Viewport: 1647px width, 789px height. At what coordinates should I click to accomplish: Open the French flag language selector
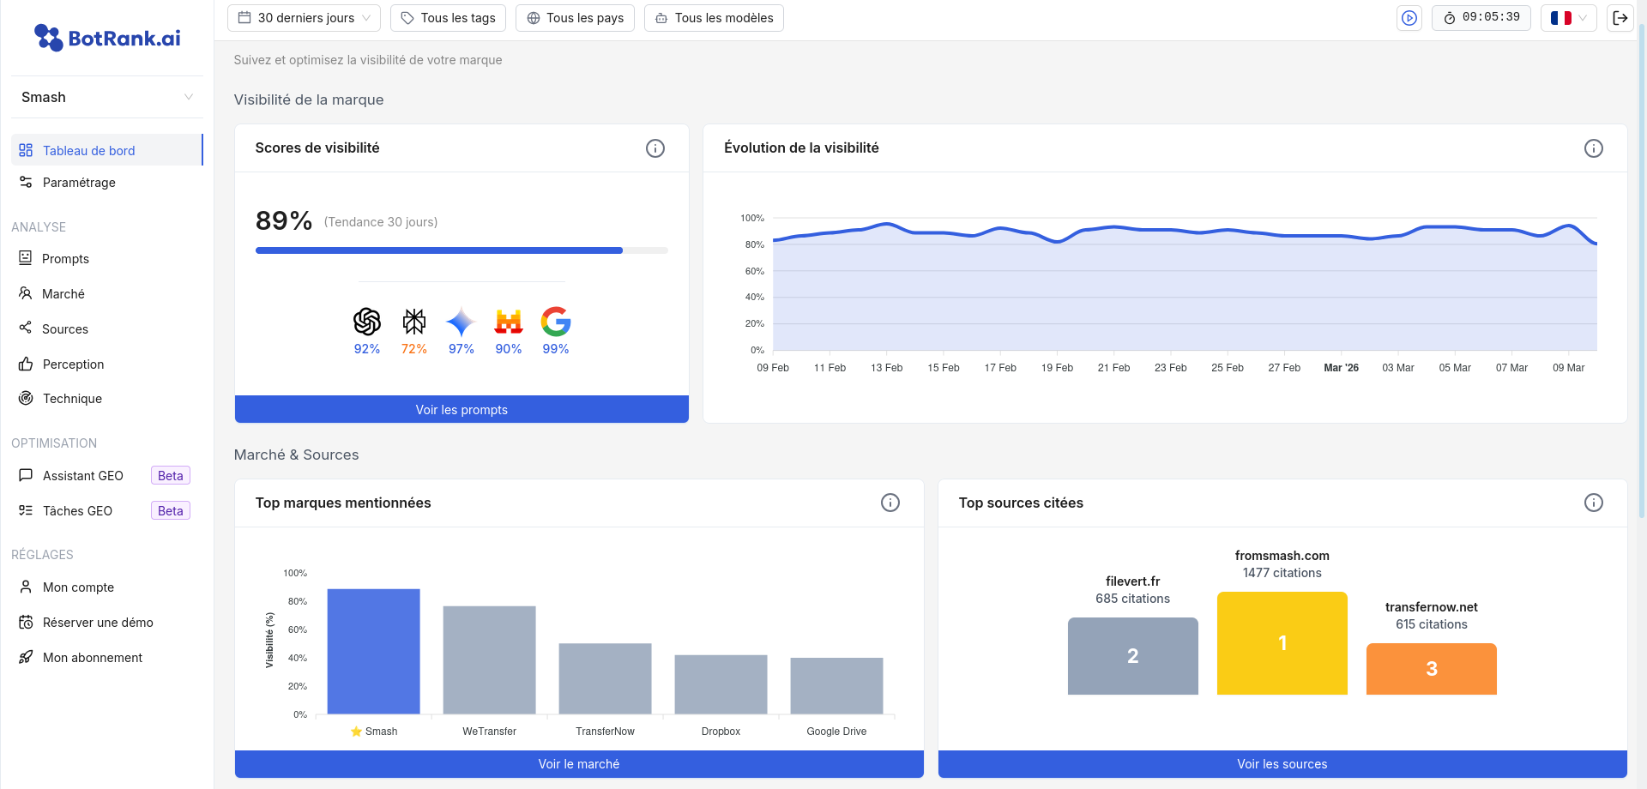1569,18
